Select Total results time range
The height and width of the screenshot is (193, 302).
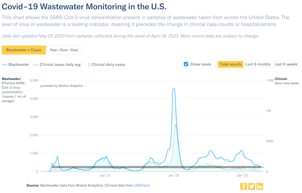(231, 64)
